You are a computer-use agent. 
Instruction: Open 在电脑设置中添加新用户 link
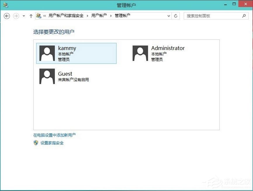coord(54,135)
